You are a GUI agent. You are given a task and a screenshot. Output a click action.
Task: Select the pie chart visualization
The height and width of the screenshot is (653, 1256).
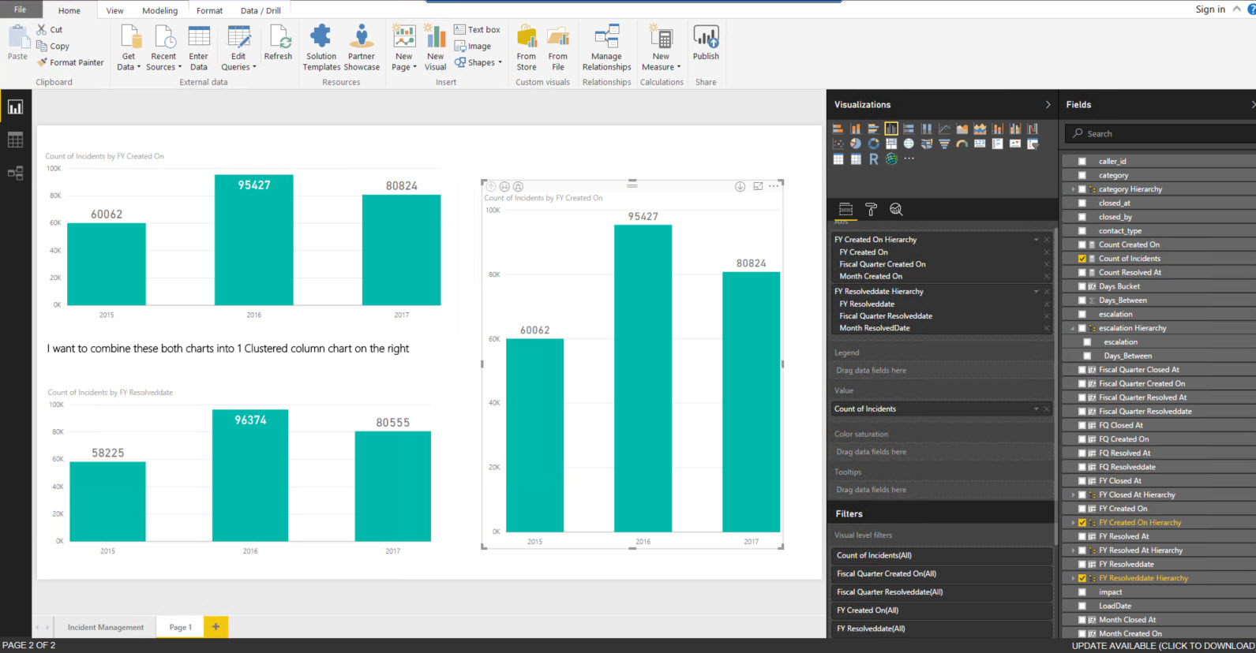tap(856, 144)
